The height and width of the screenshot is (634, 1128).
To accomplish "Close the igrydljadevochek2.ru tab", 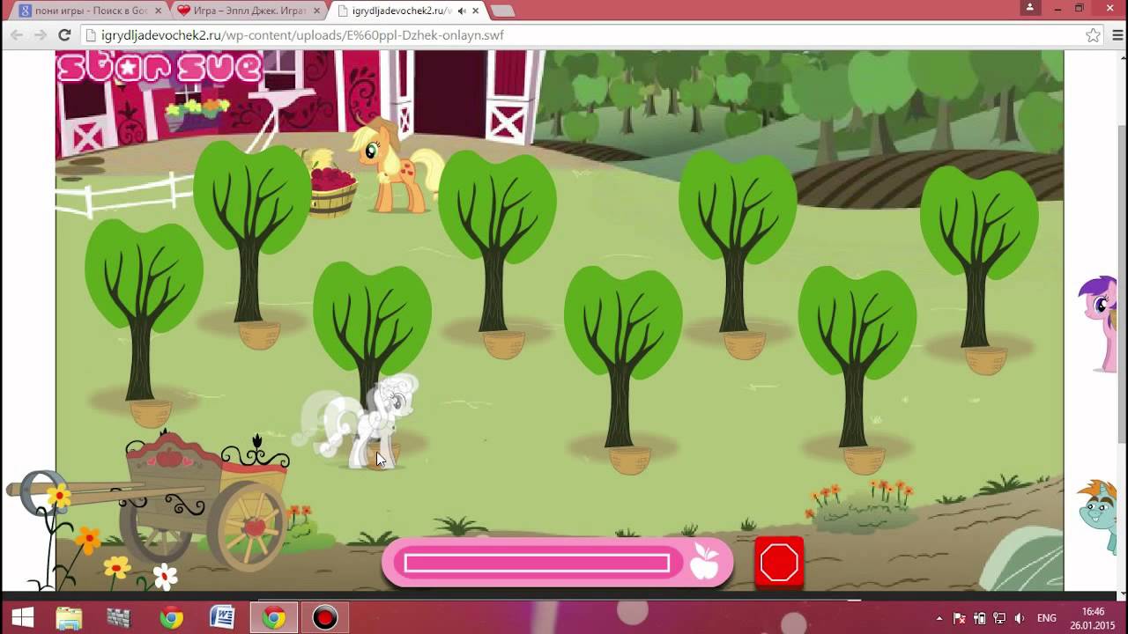I will pos(474,11).
